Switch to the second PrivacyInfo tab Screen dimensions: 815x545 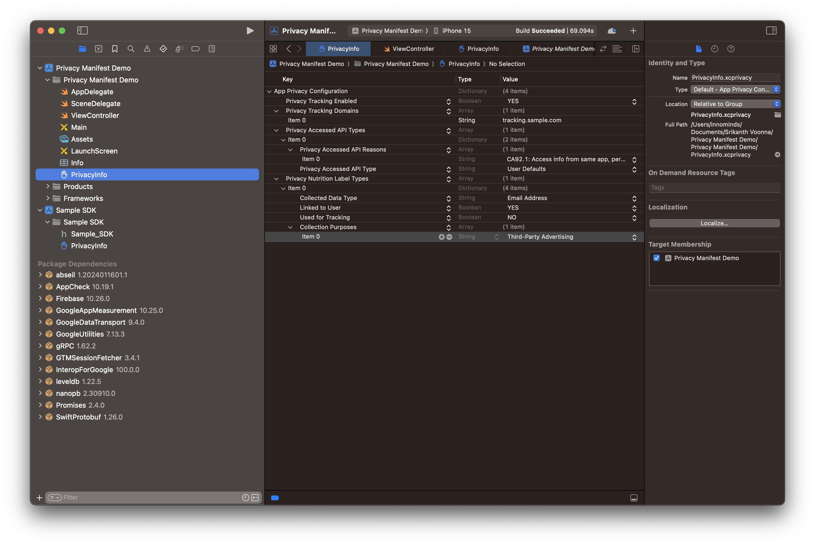pos(478,49)
